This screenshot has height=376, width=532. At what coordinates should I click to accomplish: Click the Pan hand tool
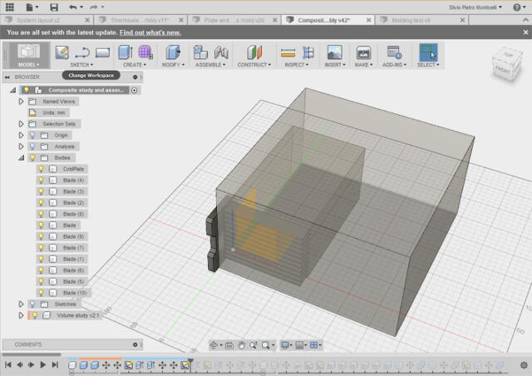tap(241, 345)
